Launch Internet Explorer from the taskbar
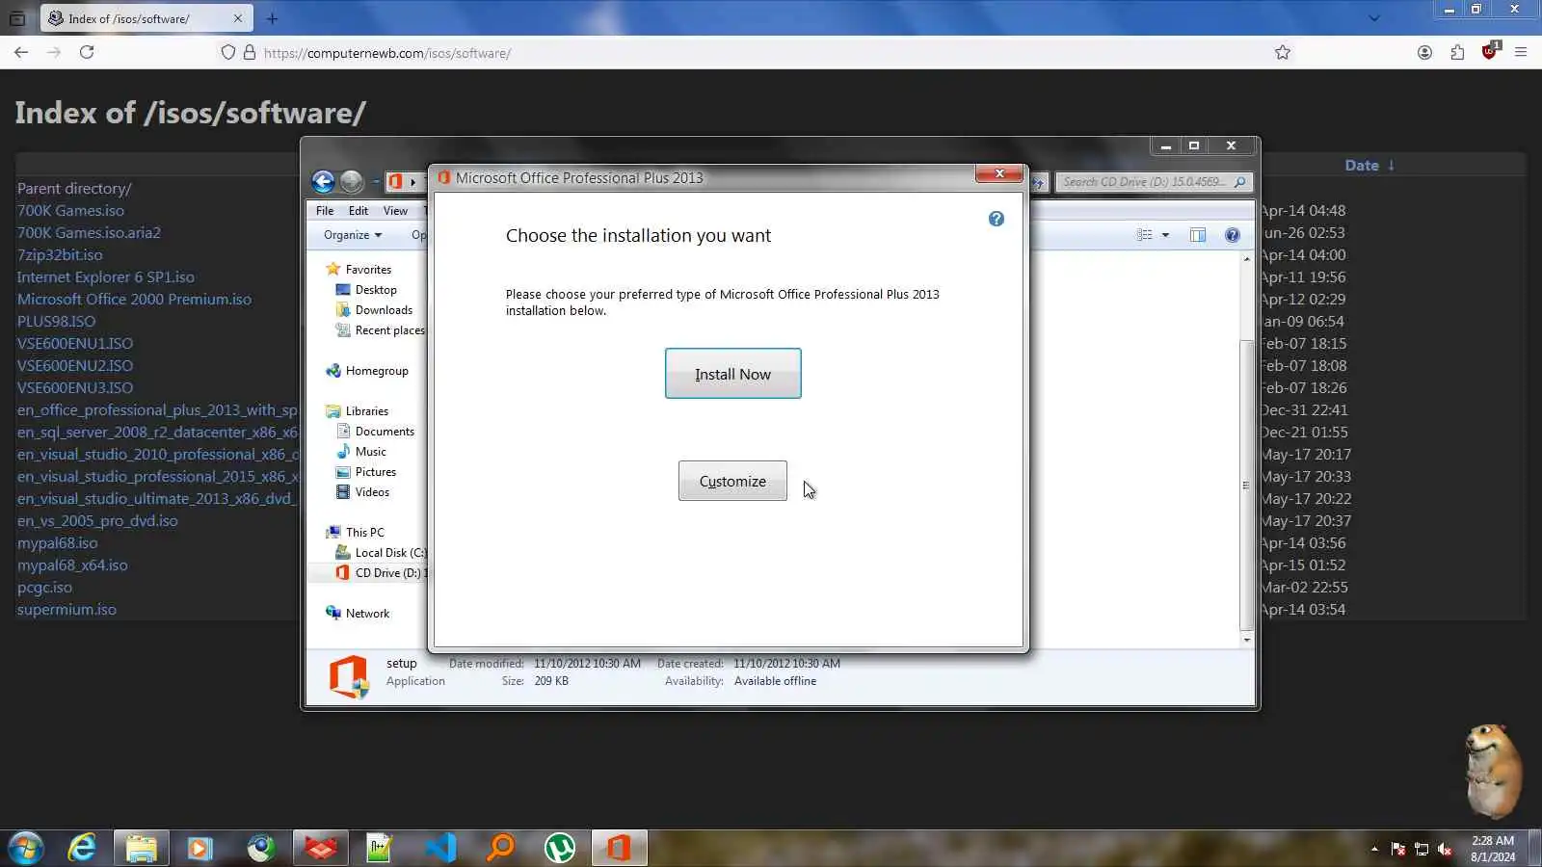 (x=82, y=849)
